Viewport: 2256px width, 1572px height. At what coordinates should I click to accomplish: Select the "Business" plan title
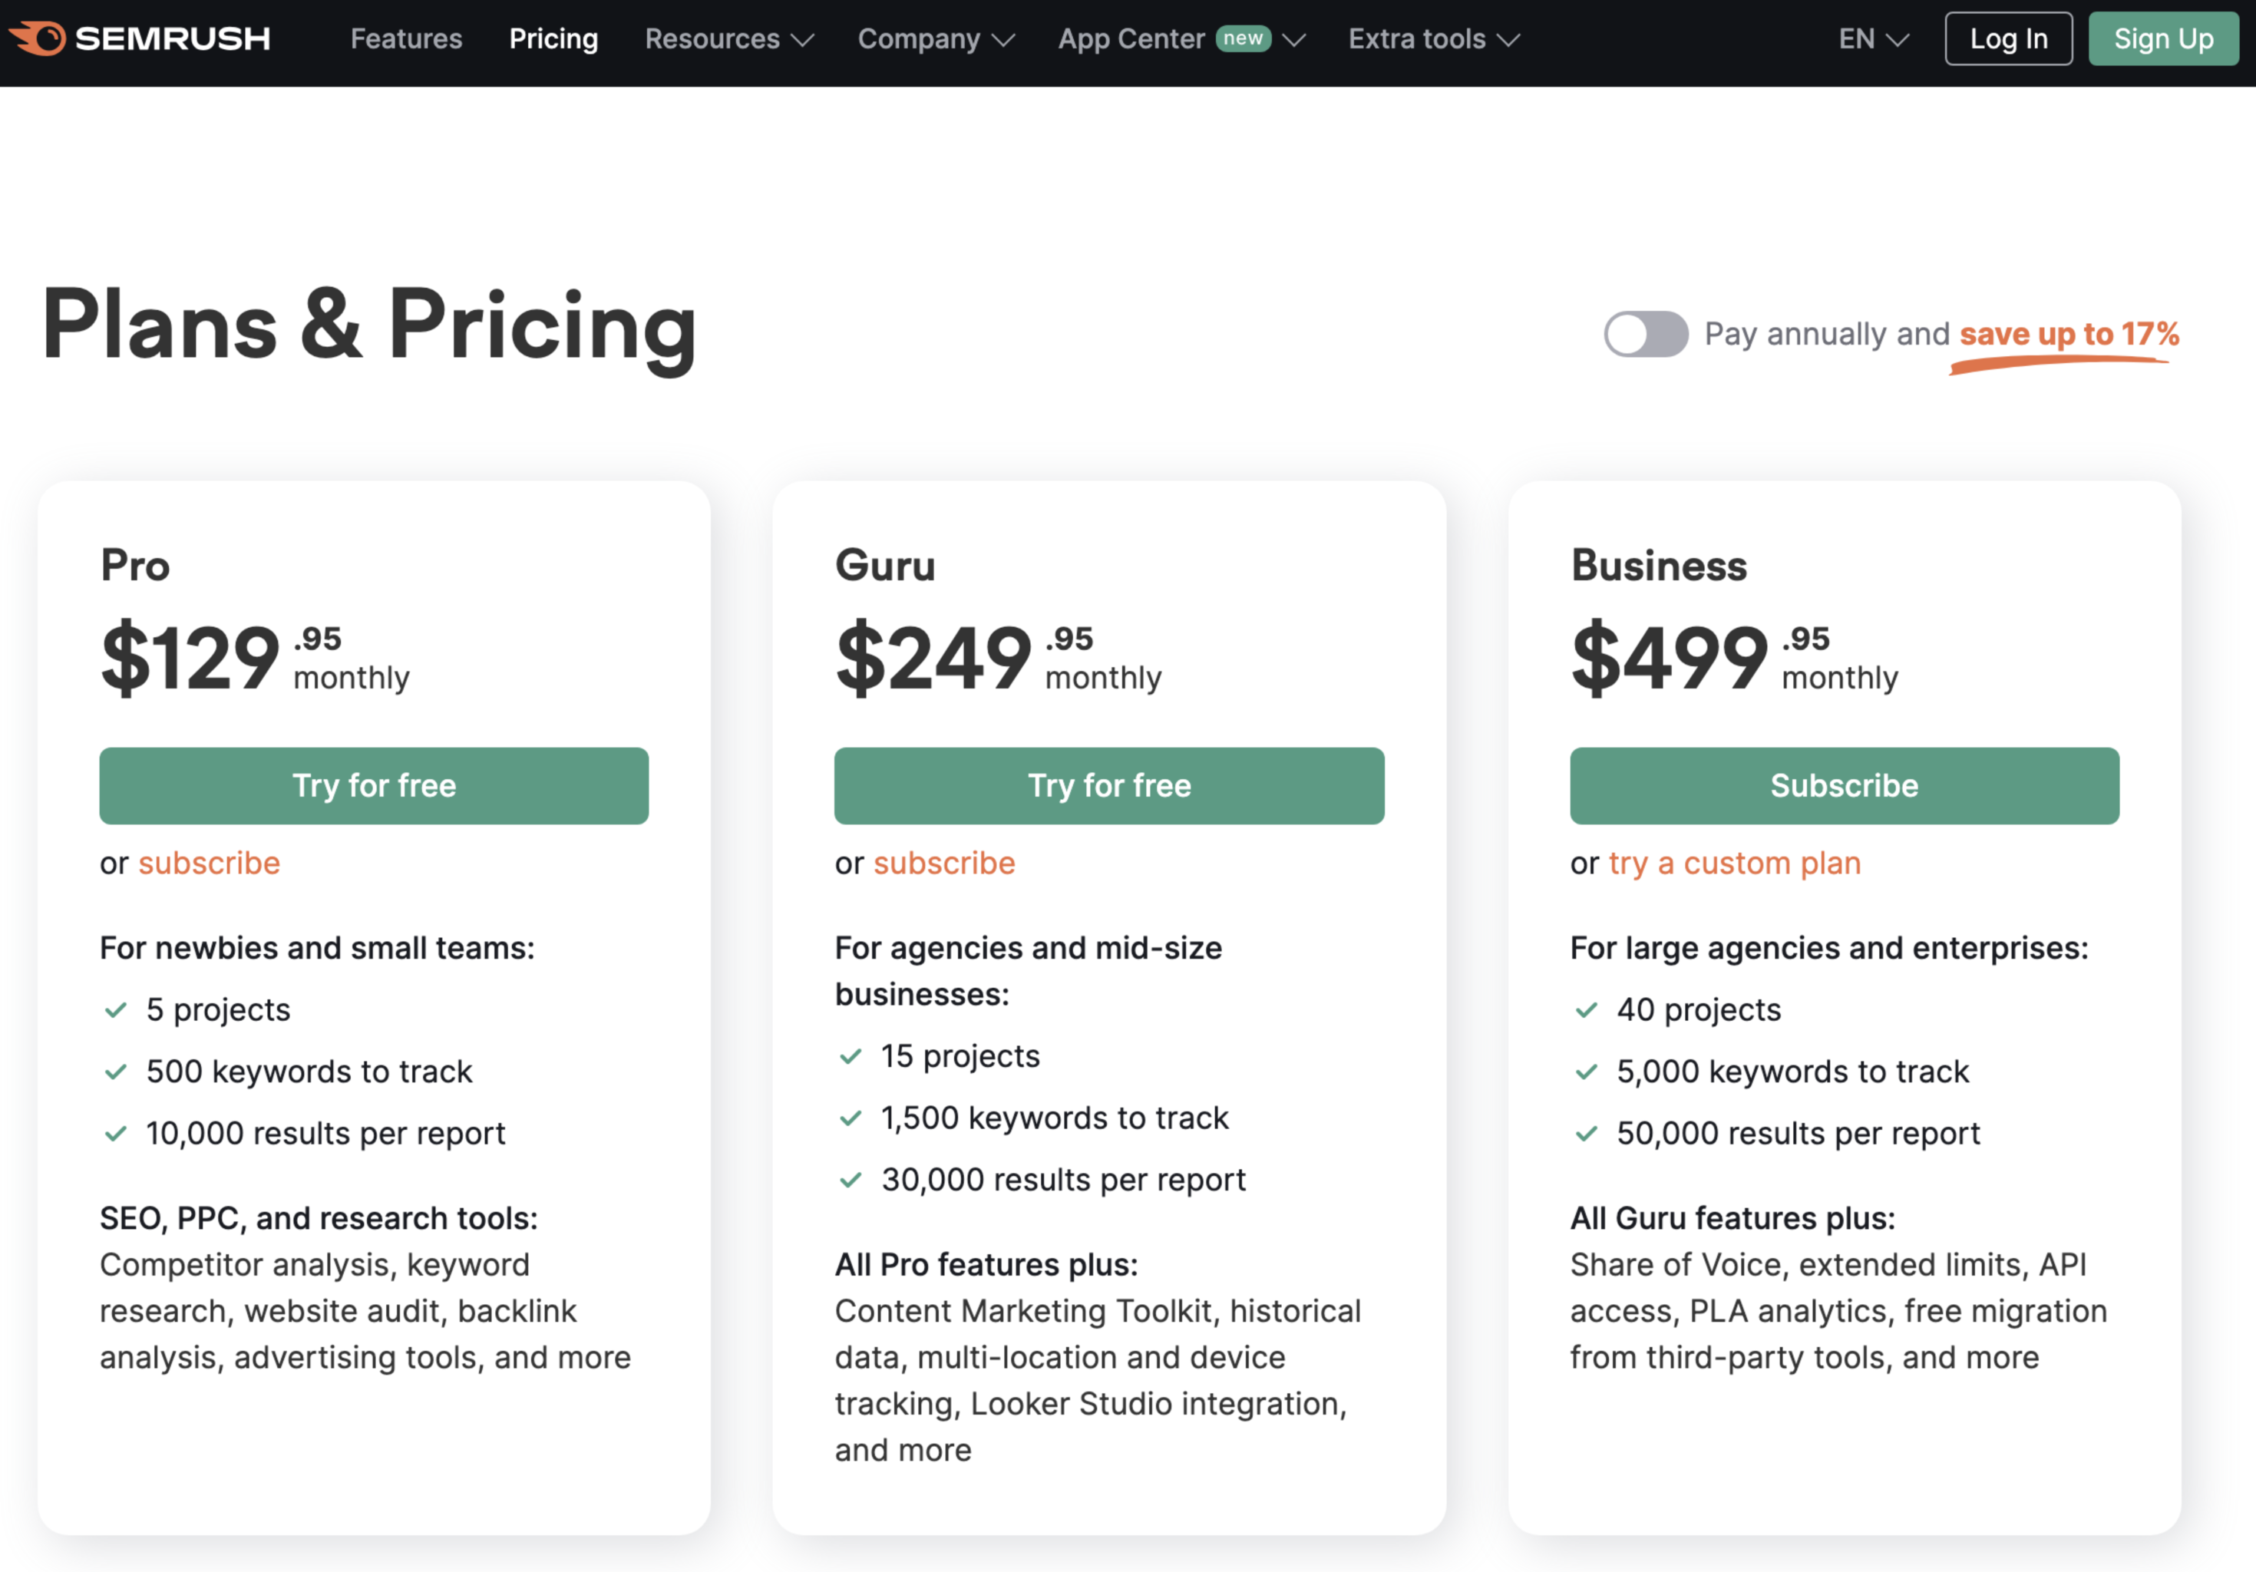click(x=1660, y=566)
